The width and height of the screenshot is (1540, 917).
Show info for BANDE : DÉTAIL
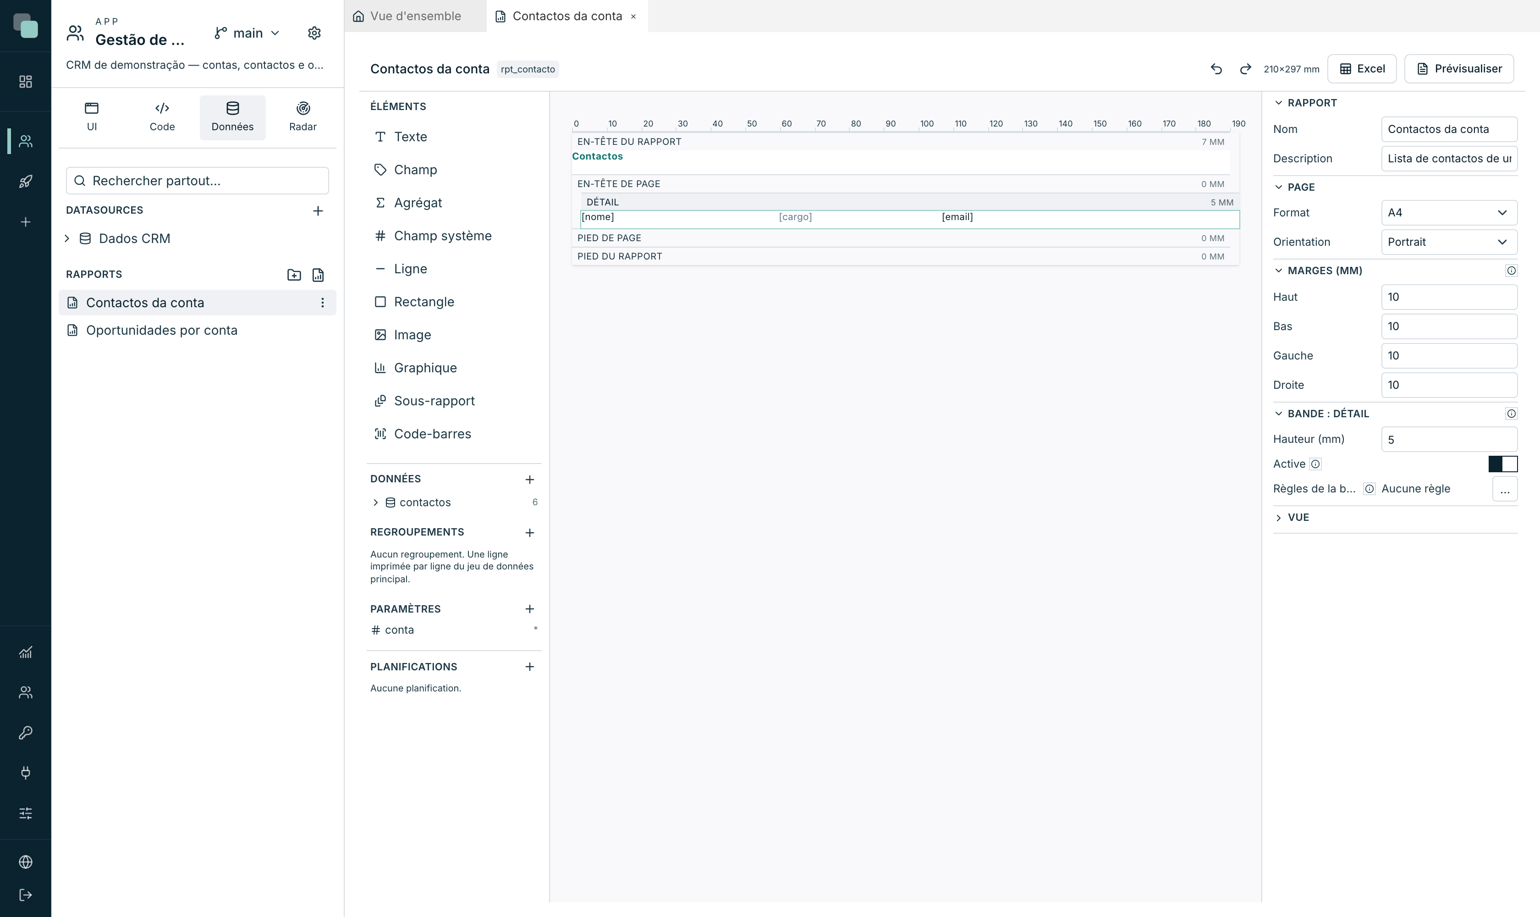pos(1511,414)
